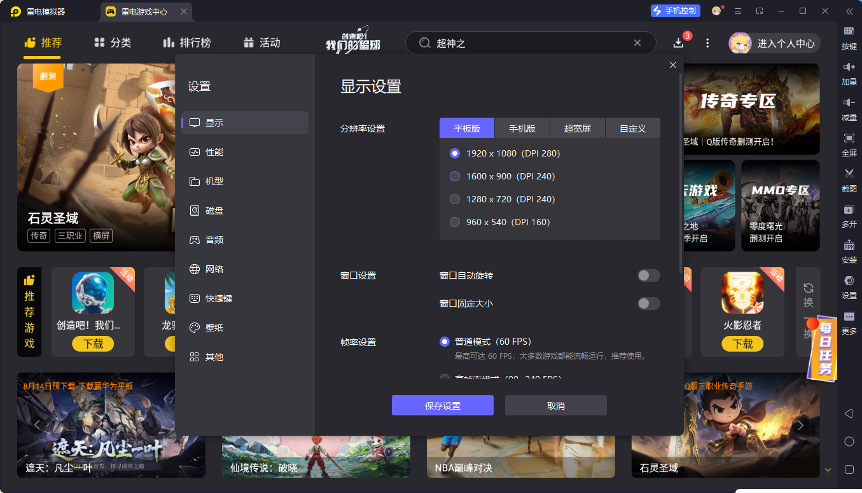Viewport: 862px width, 493px height.
Task: Go to next banner with right arrow
Action: tap(800, 425)
